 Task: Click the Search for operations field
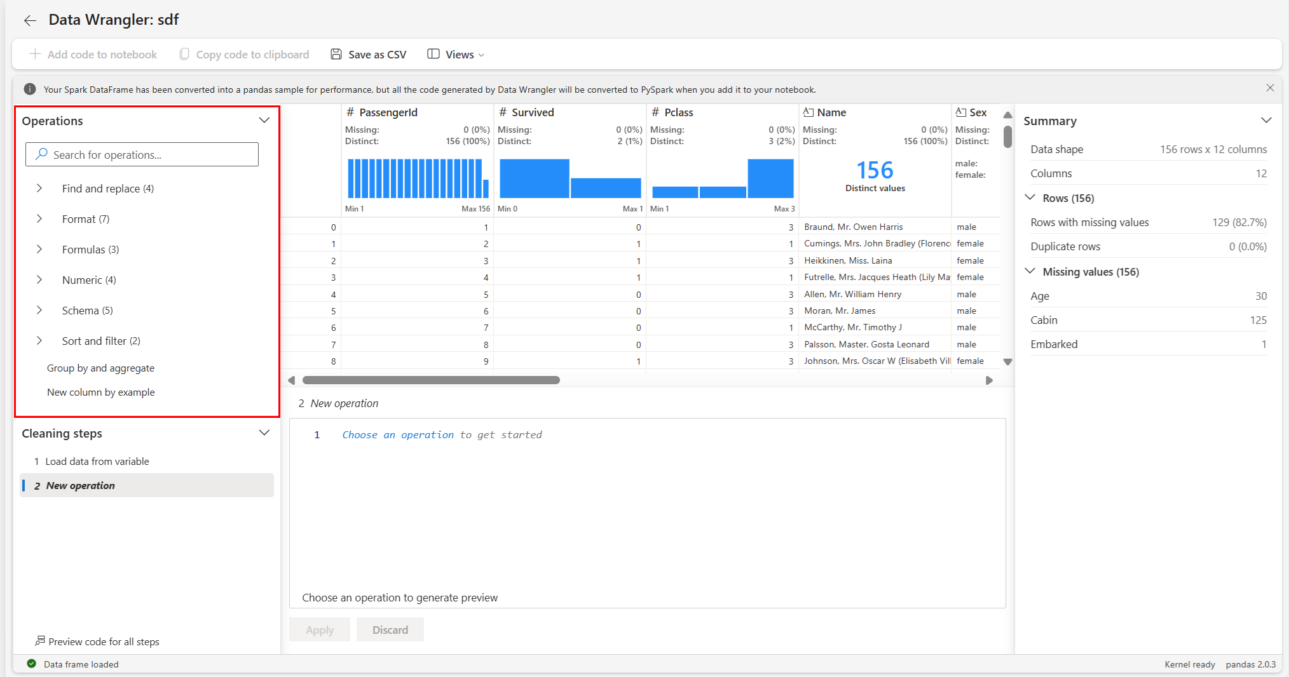pos(142,154)
